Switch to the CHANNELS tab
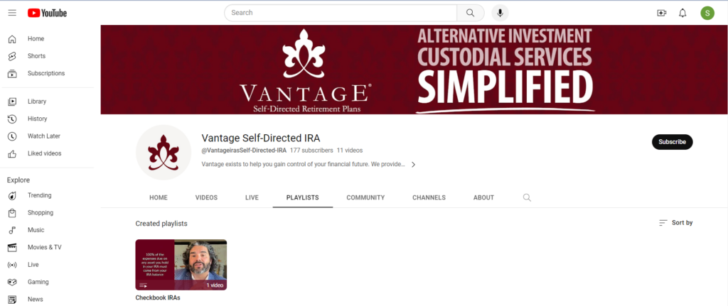The width and height of the screenshot is (728, 306). tap(429, 197)
